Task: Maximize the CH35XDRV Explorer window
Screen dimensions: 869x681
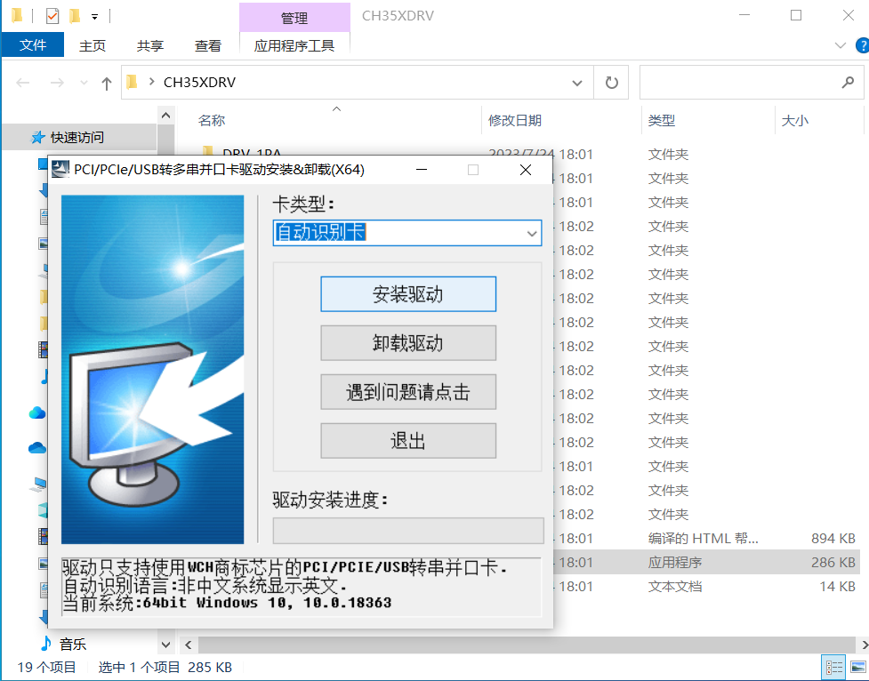Action: (x=796, y=15)
